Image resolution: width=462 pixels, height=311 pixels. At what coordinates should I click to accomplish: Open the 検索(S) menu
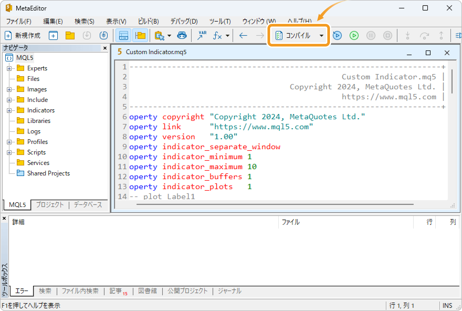[x=84, y=21]
